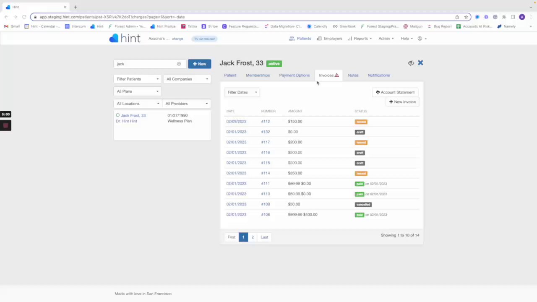Open Hint Pratice bookmark
Image resolution: width=537 pixels, height=302 pixels.
[163, 26]
